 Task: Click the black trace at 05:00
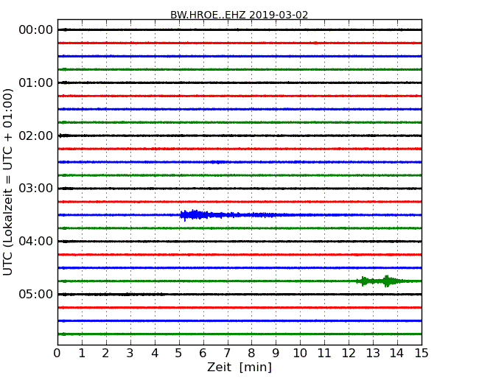[239, 295]
